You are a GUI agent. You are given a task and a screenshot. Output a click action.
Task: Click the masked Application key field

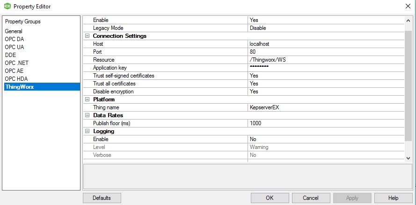[326, 68]
